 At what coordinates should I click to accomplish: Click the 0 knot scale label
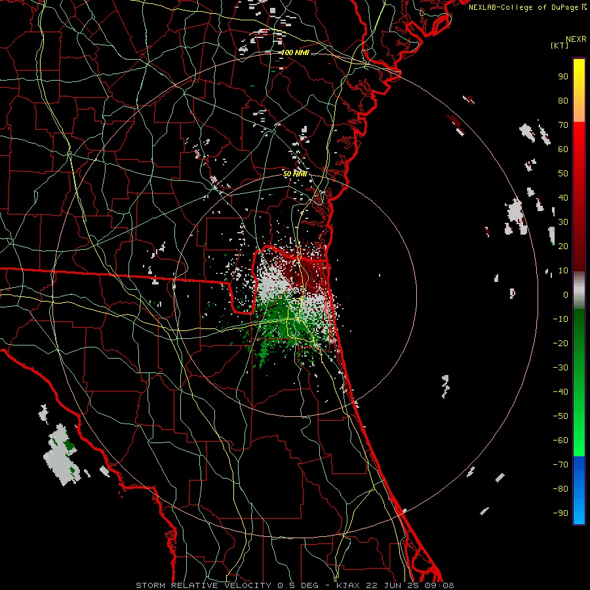[x=566, y=294]
